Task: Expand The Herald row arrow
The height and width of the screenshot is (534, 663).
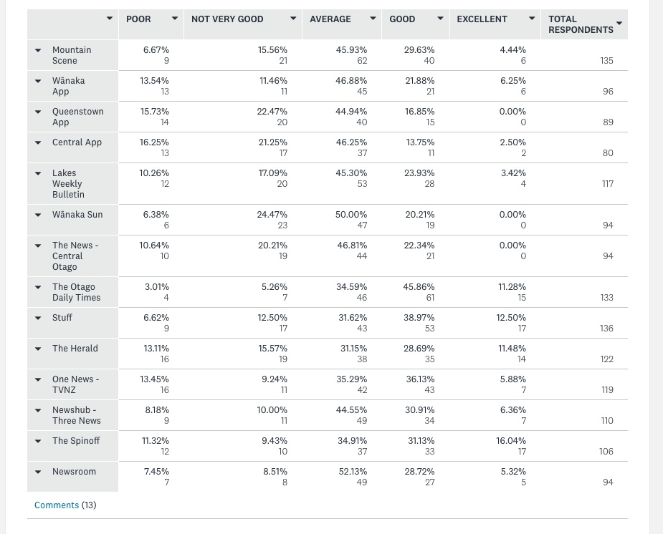Action: coord(38,349)
